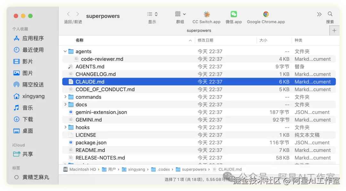Select the superpowers tab
This screenshot has height=191, width=346.
pos(199,30)
